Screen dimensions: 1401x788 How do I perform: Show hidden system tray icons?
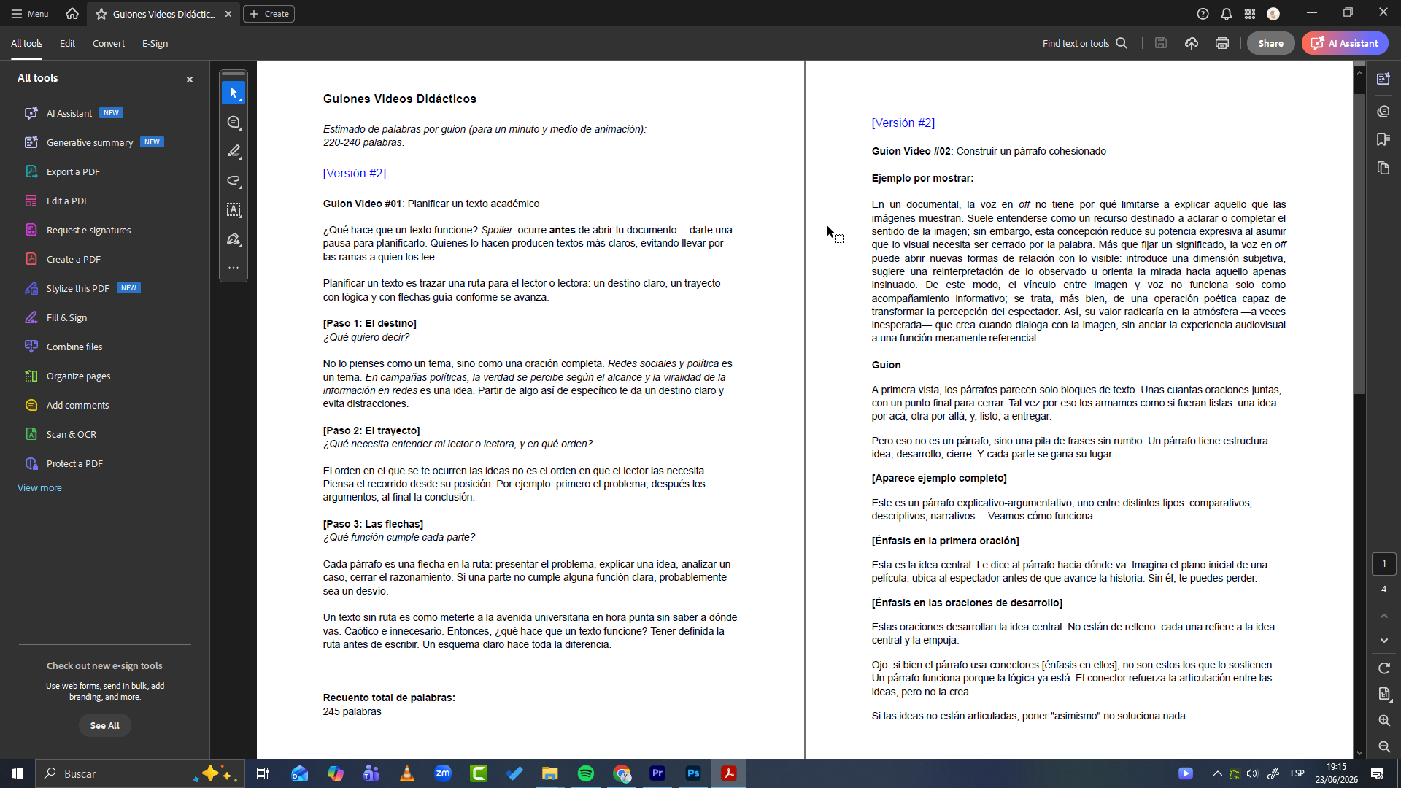coord(1217,773)
